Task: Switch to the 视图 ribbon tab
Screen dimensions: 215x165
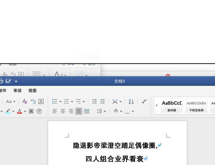Action: click(x=32, y=91)
